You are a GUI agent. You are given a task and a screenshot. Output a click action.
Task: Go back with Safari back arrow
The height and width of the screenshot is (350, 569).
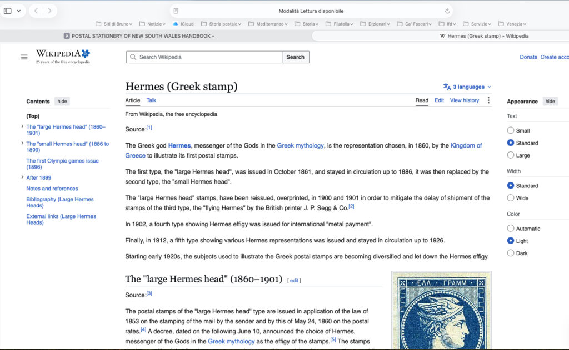coord(36,11)
